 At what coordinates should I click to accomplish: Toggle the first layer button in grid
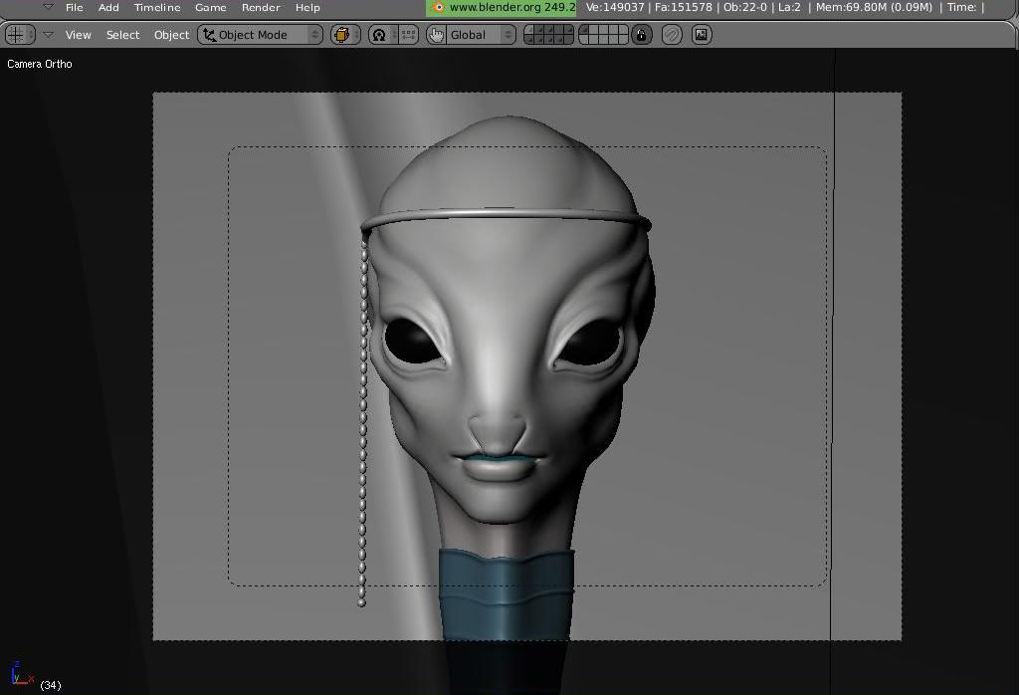click(x=529, y=31)
